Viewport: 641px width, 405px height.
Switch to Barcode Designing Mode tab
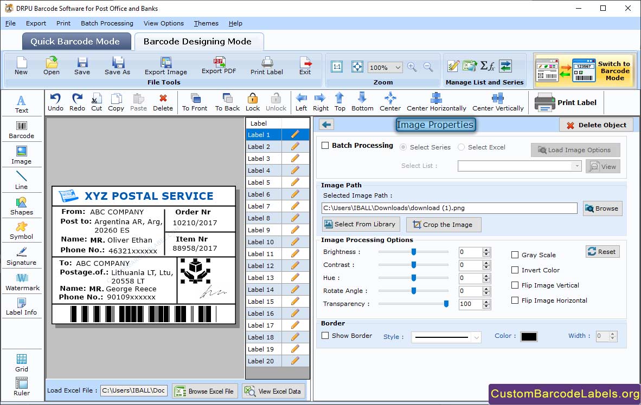(x=198, y=41)
